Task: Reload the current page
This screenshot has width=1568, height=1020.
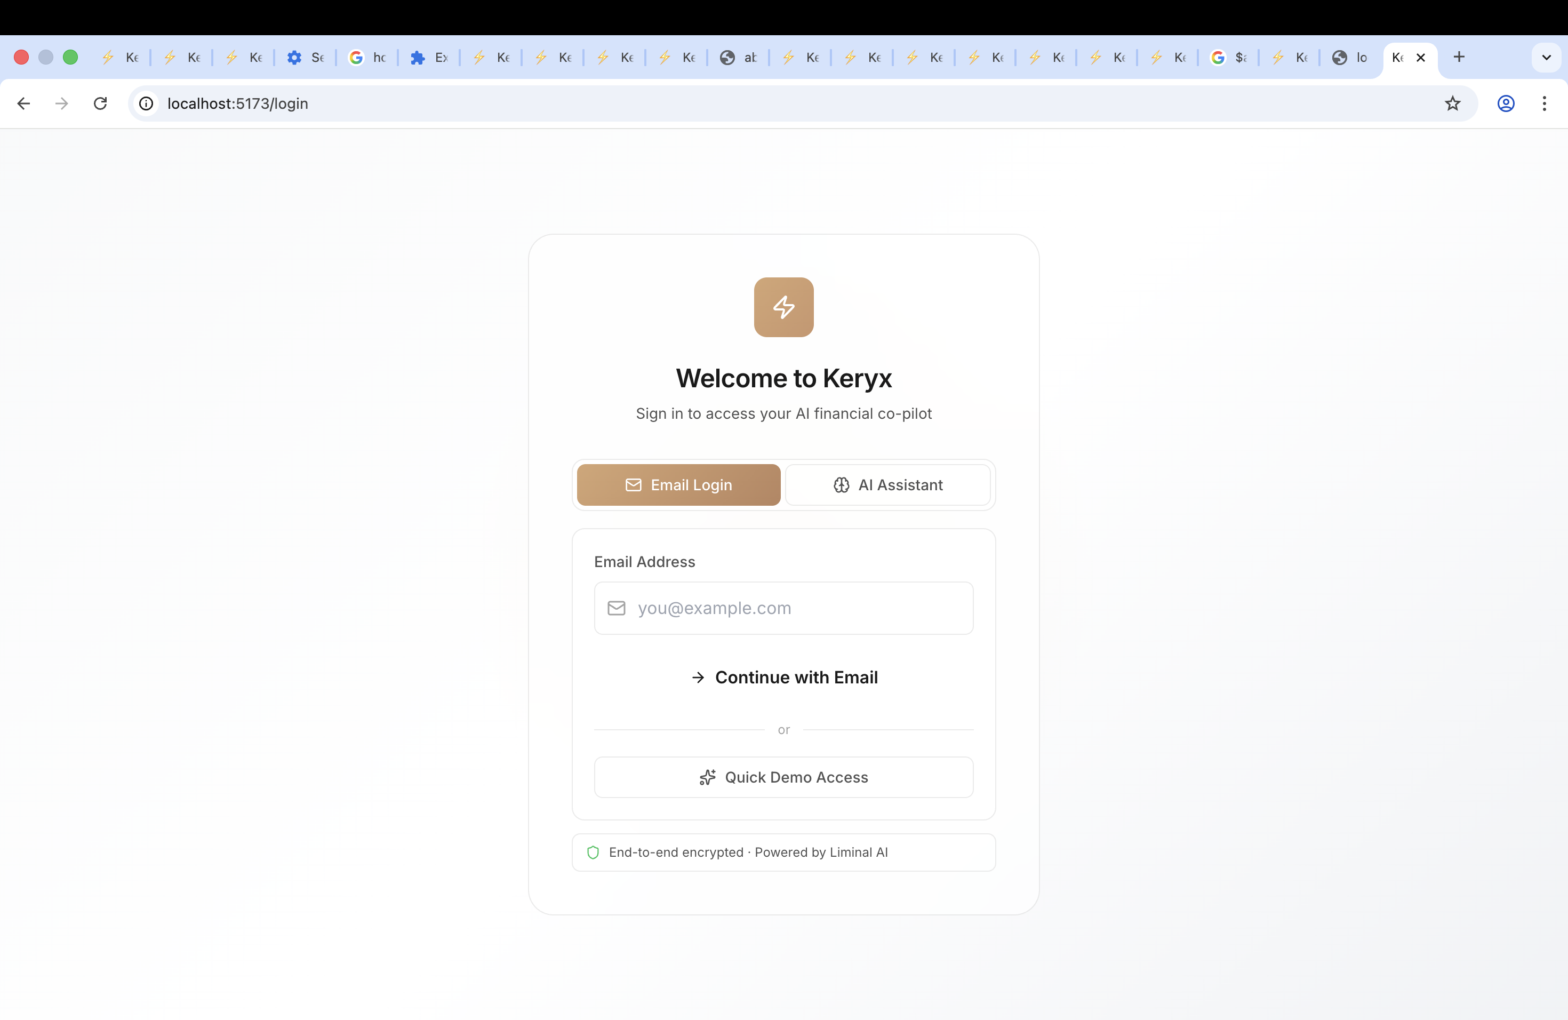Action: click(100, 103)
